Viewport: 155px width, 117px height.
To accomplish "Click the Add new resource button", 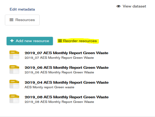I will pyautogui.click(x=30, y=41).
